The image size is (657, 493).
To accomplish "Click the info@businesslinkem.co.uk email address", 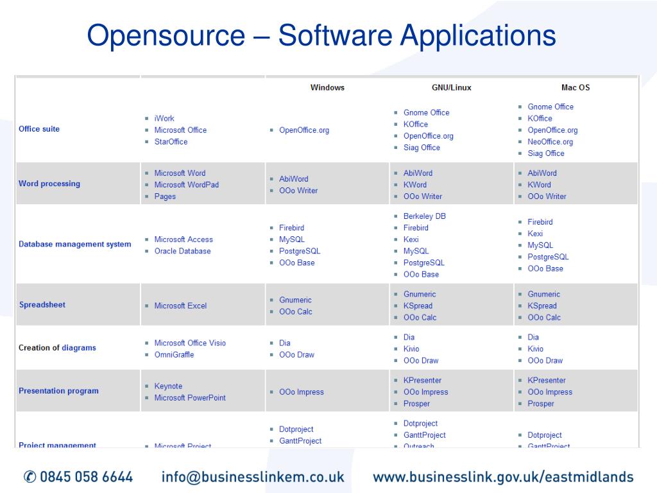I will coord(253,477).
